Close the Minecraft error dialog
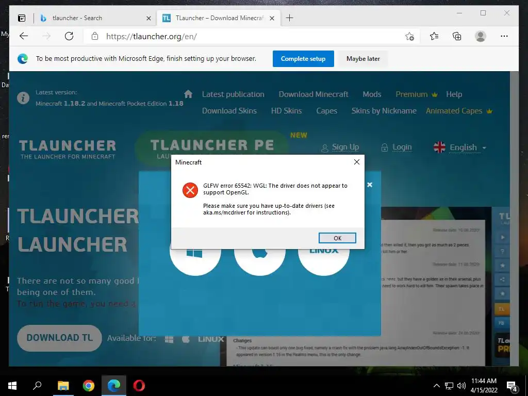This screenshot has height=396, width=528. 357,162
